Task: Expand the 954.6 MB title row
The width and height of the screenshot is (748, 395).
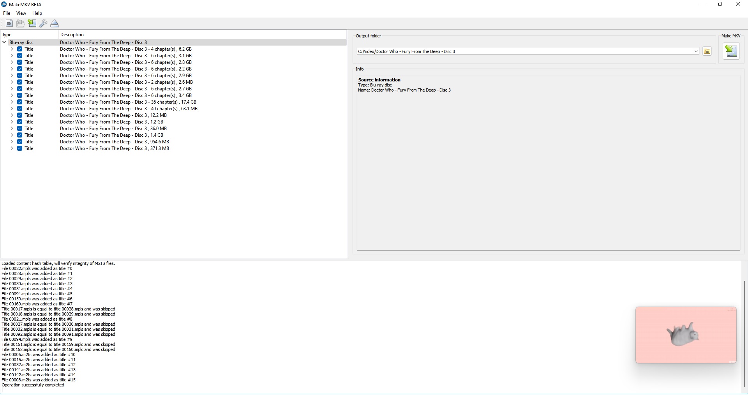Action: tap(12, 142)
